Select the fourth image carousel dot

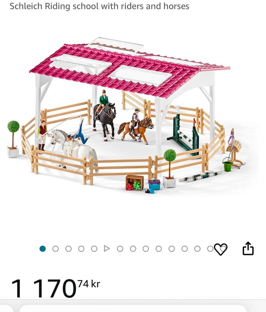coord(81,249)
